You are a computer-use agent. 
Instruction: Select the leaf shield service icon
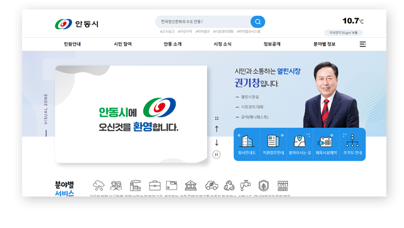(x=264, y=186)
